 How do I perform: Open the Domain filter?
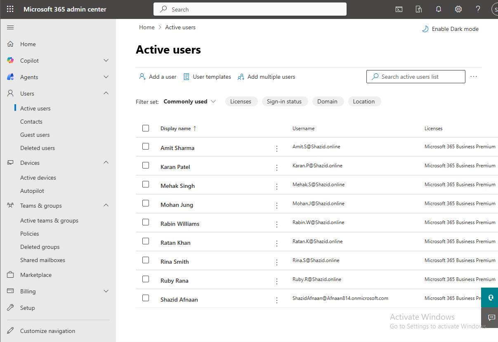(328, 101)
